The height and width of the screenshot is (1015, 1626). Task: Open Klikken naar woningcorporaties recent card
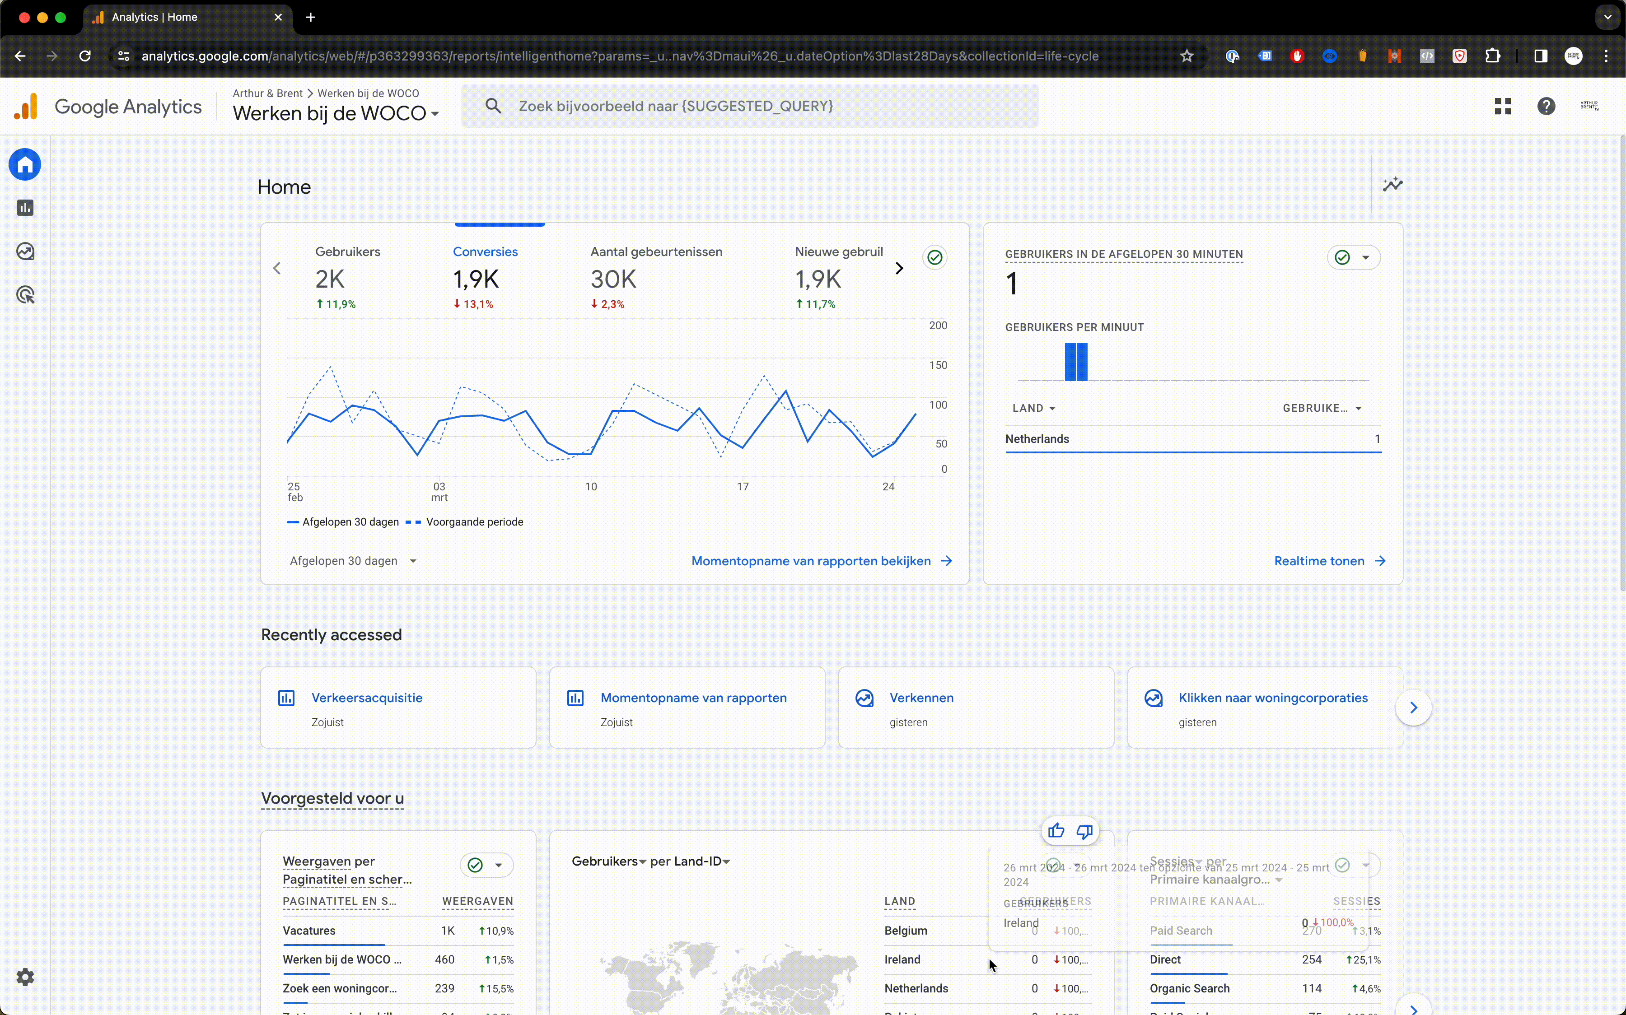tap(1265, 708)
